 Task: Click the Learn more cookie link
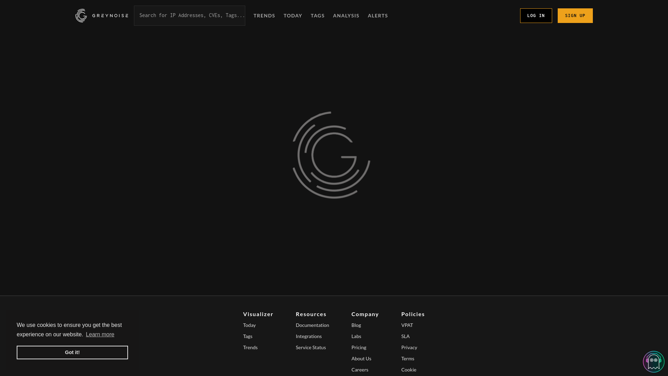100,334
